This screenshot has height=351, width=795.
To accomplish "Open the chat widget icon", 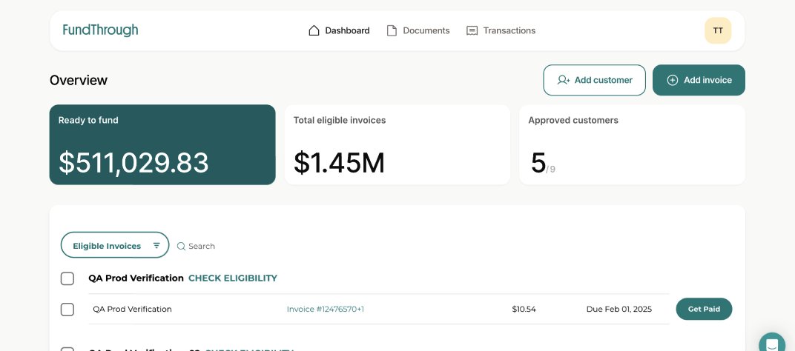I will 772,344.
